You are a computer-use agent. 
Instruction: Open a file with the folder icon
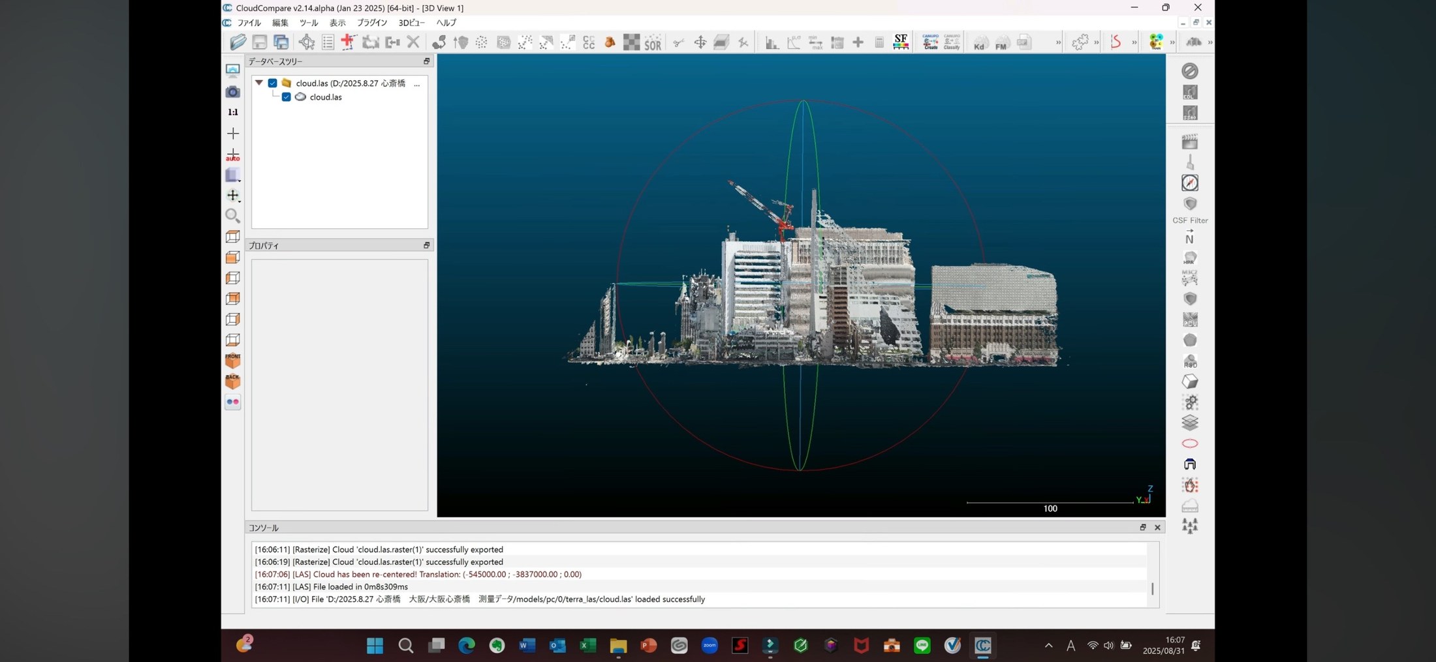click(x=238, y=42)
